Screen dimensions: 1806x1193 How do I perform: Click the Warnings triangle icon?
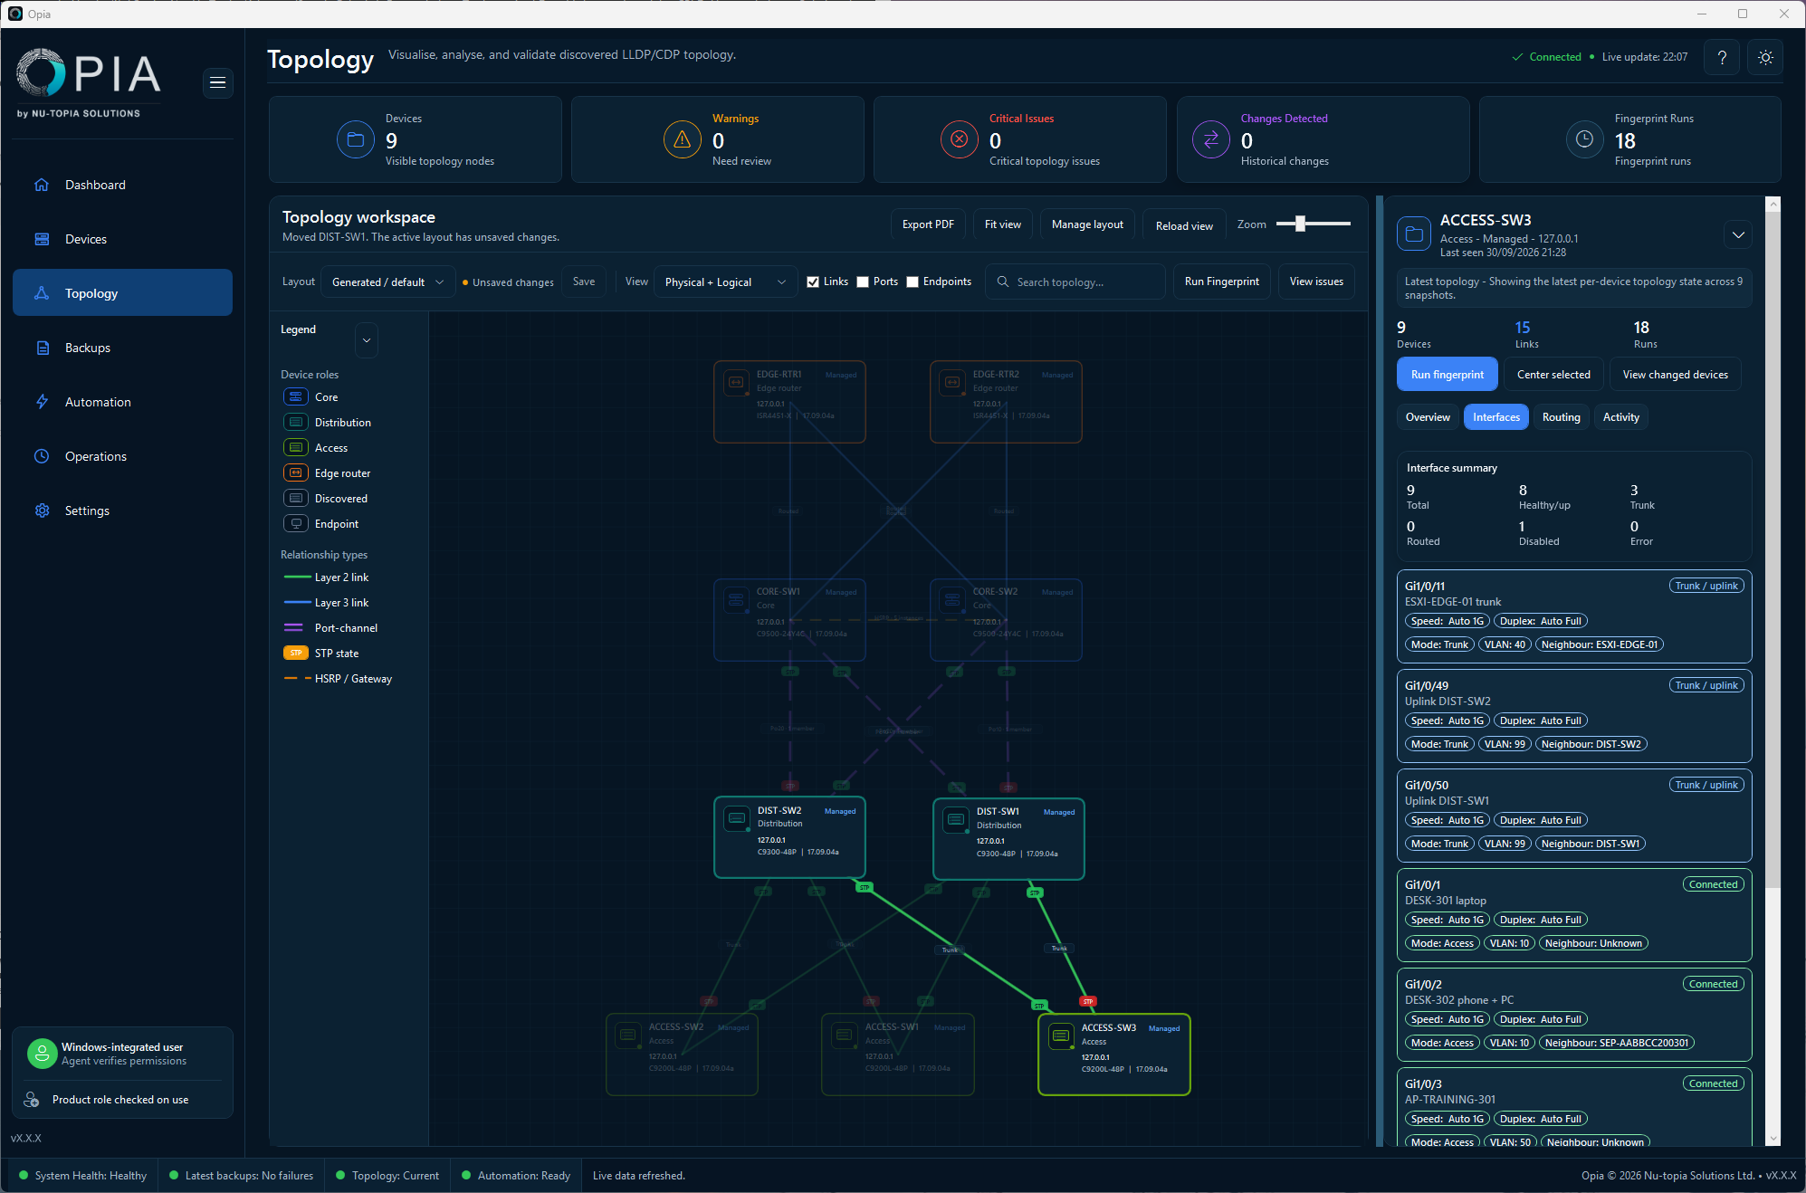coord(683,139)
